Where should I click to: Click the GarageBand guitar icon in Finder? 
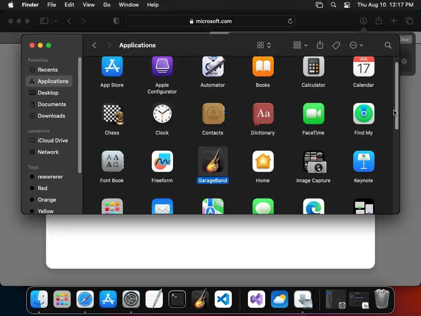point(213,161)
